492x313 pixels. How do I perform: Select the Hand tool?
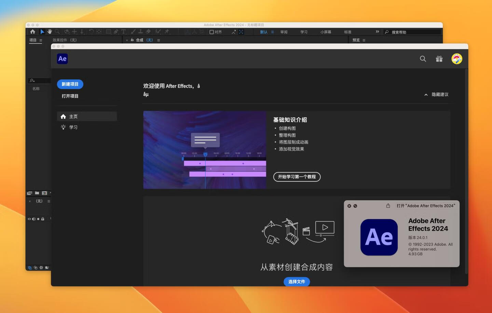[x=50, y=32]
